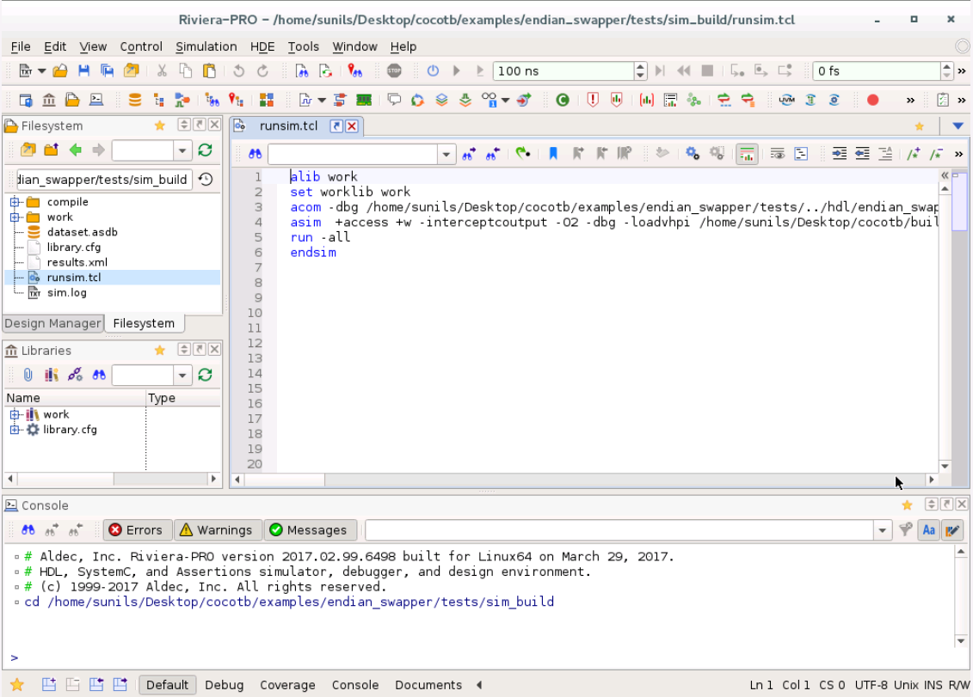
Task: Open the Libraries bank icon in toolbar
Action: point(49,100)
